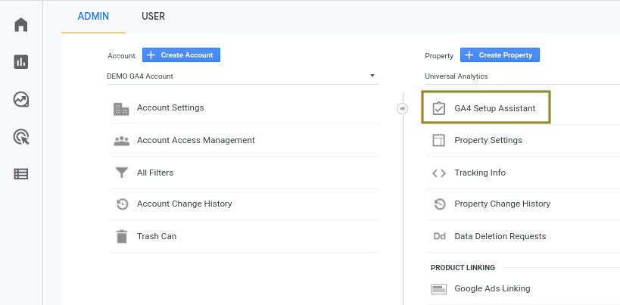Open Property Change History

point(502,204)
